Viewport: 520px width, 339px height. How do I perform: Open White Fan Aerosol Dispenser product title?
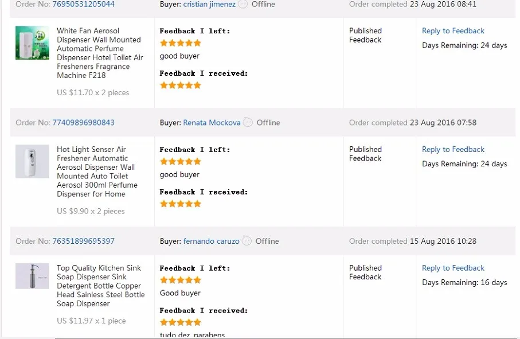pos(100,53)
